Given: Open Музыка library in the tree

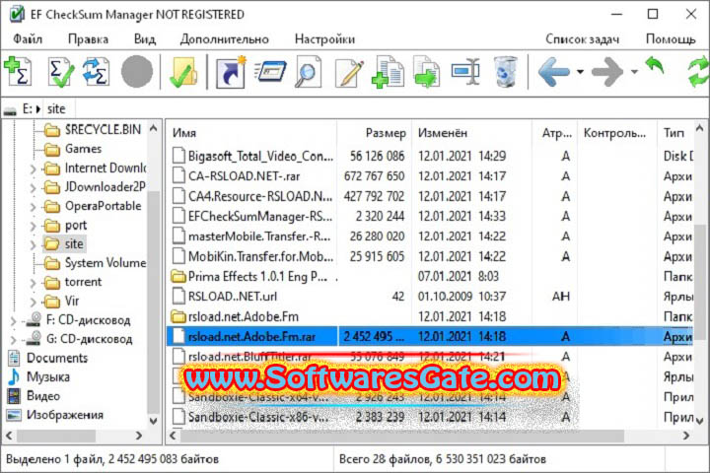Looking at the screenshot, I should [38, 377].
